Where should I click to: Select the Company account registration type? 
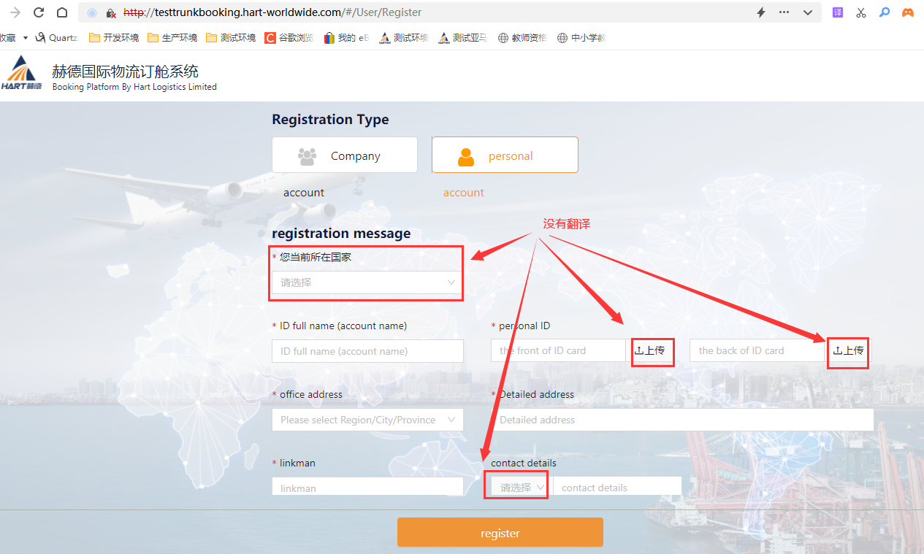tap(345, 155)
